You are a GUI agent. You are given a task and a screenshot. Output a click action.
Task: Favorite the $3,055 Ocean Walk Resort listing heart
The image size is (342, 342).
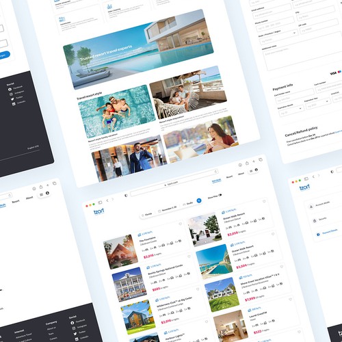264,201
